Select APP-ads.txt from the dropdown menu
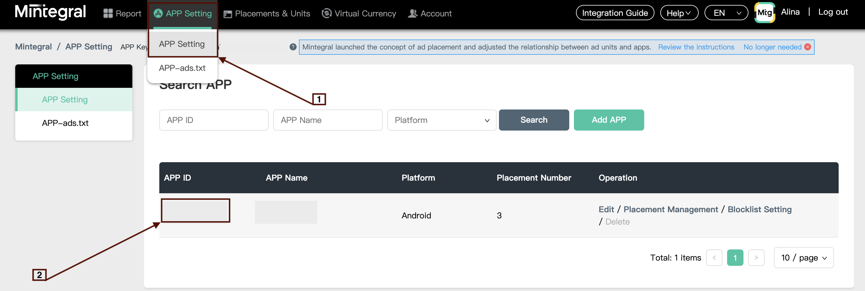Screen dimensions: 865x291 click(x=182, y=68)
